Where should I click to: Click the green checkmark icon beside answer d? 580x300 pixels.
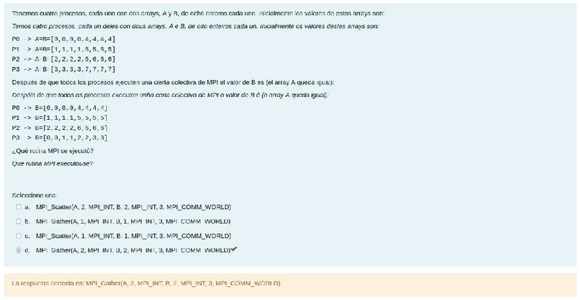click(233, 249)
